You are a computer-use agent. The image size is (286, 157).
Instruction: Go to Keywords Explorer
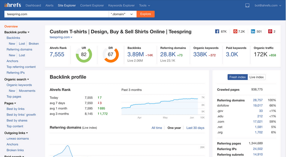pos(121,5)
